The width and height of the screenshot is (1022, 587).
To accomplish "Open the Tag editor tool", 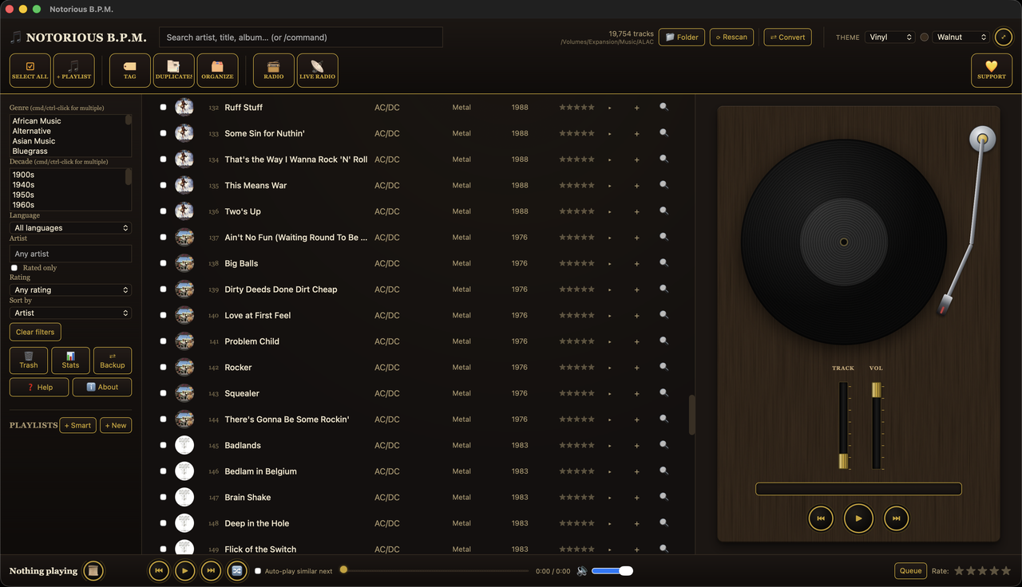I will tap(130, 70).
